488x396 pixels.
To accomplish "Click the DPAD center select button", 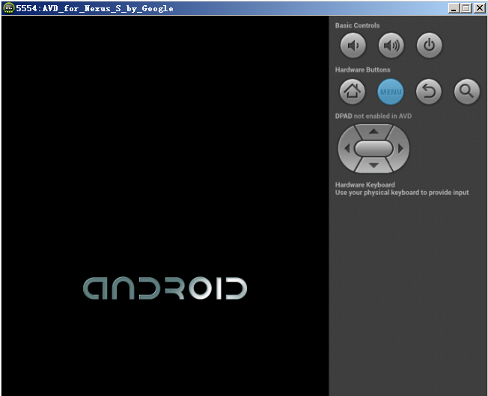I will click(x=373, y=148).
